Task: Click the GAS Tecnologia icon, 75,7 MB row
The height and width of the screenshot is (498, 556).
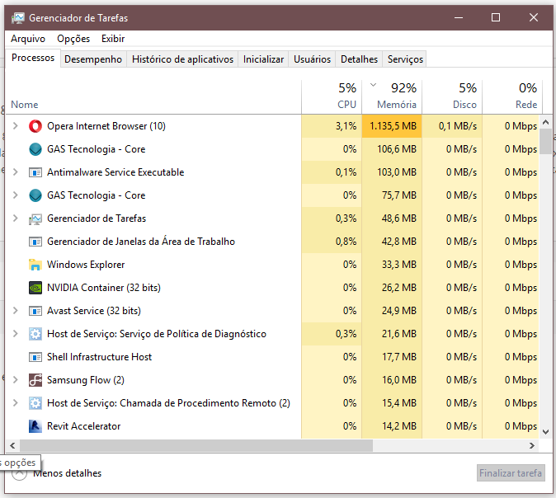Action: click(35, 195)
